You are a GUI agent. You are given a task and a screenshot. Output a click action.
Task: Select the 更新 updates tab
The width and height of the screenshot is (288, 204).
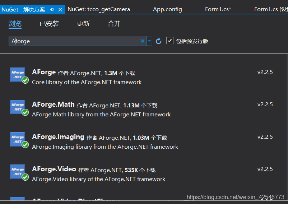83,23
